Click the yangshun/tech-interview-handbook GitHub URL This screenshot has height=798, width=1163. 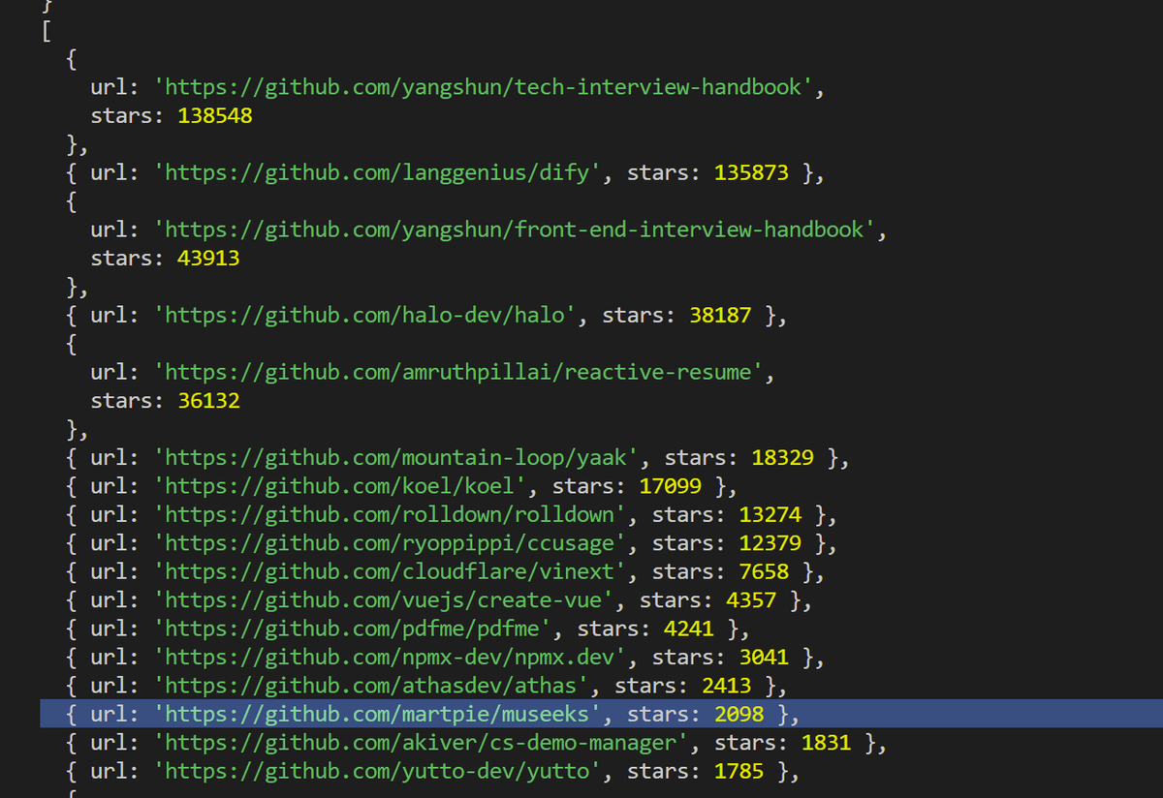pos(485,87)
